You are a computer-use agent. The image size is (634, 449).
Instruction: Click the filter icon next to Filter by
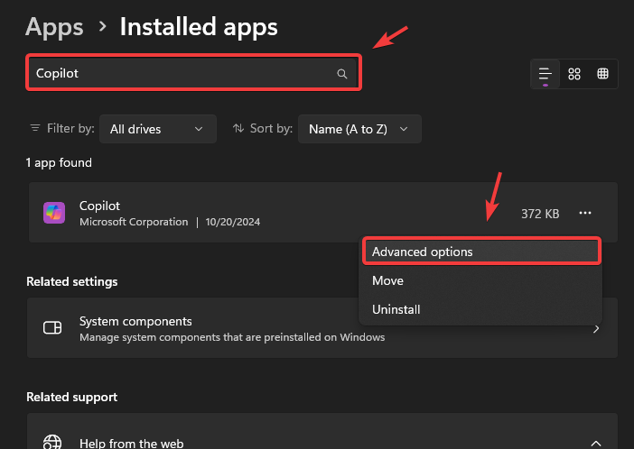point(35,128)
